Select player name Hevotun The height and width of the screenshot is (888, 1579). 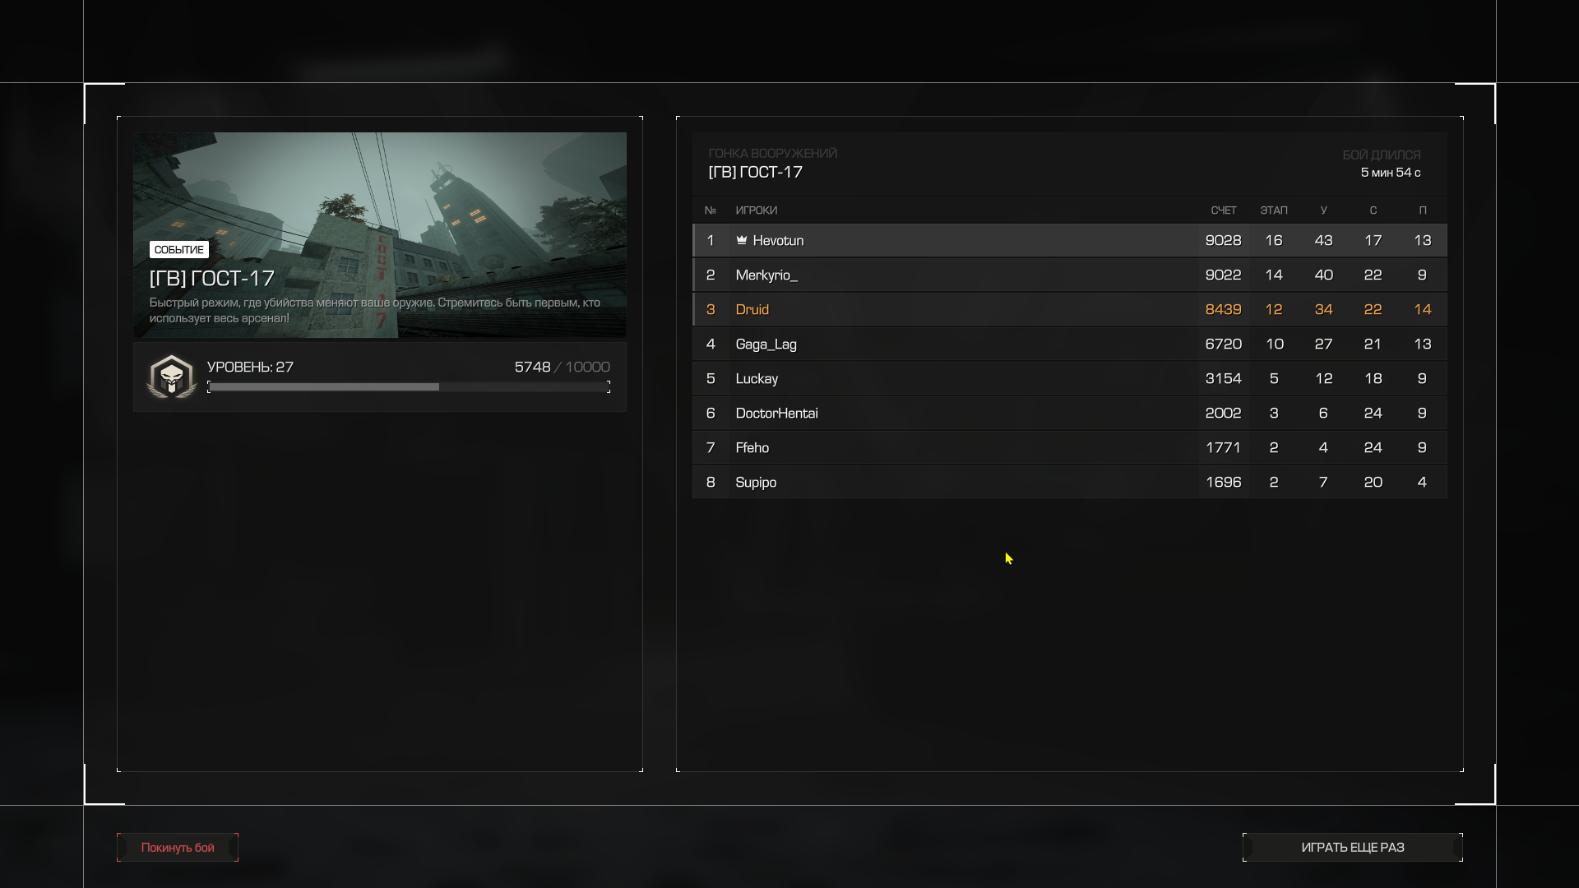click(778, 240)
